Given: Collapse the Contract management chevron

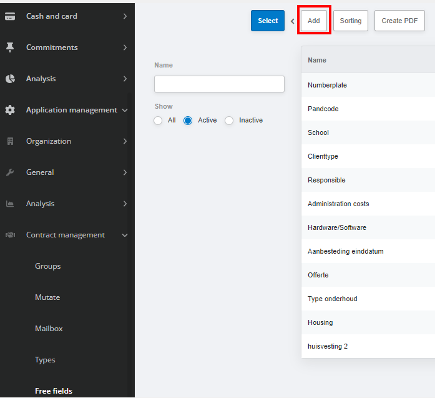Looking at the screenshot, I should 125,236.
